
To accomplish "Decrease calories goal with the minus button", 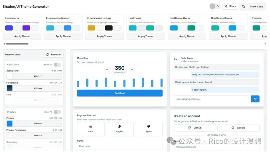I will tap(107, 69).
